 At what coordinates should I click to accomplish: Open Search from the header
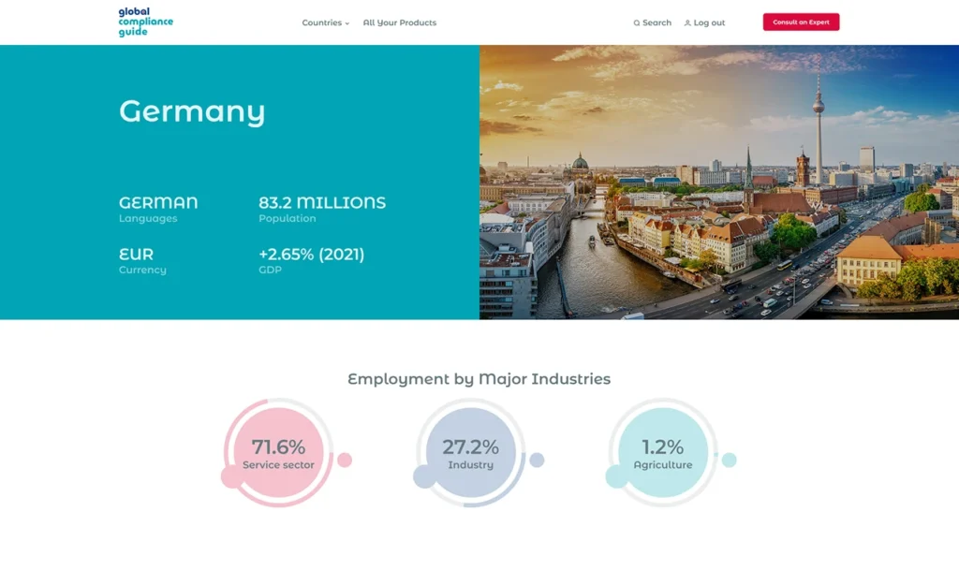(652, 22)
